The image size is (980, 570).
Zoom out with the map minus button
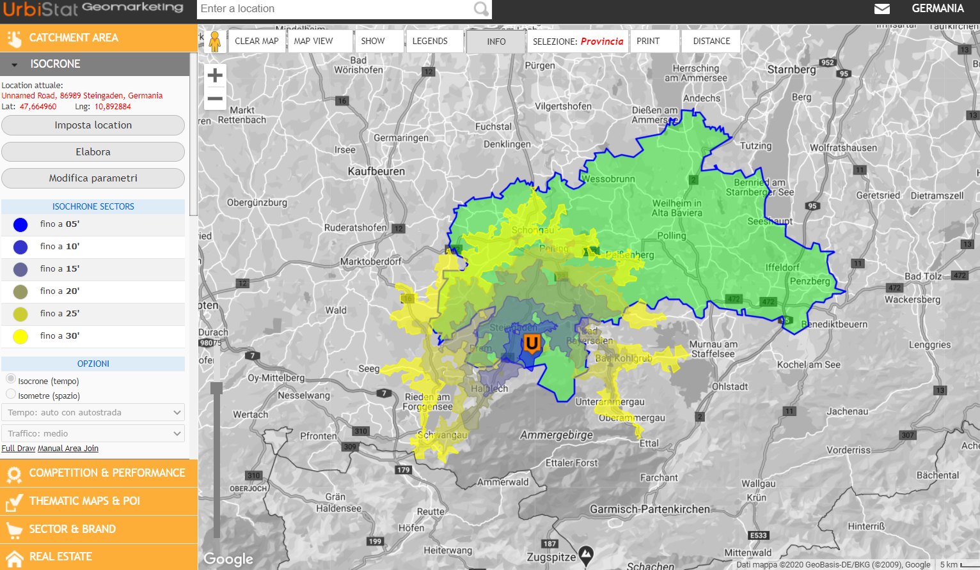(x=215, y=98)
